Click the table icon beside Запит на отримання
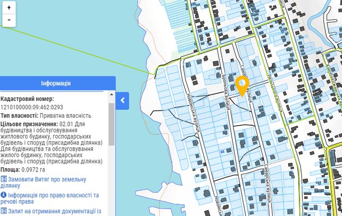Viewport: 342px width, 216px height. tap(4, 211)
